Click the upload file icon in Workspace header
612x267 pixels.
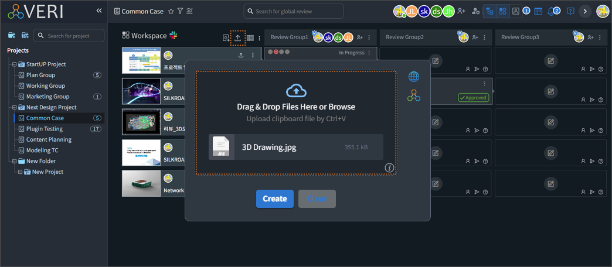tap(237, 37)
